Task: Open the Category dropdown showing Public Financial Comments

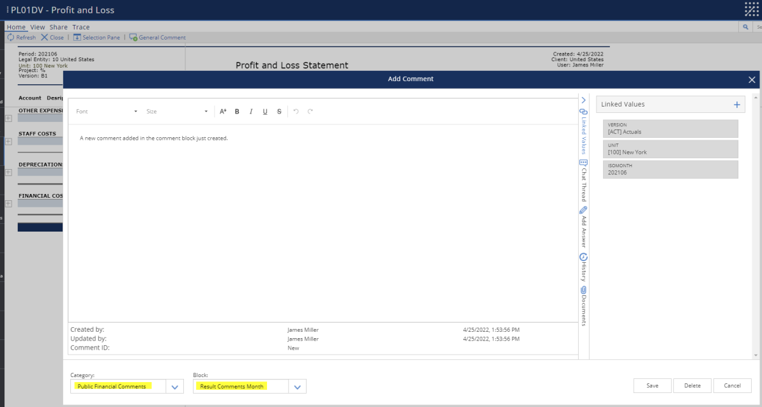Action: 174,386
